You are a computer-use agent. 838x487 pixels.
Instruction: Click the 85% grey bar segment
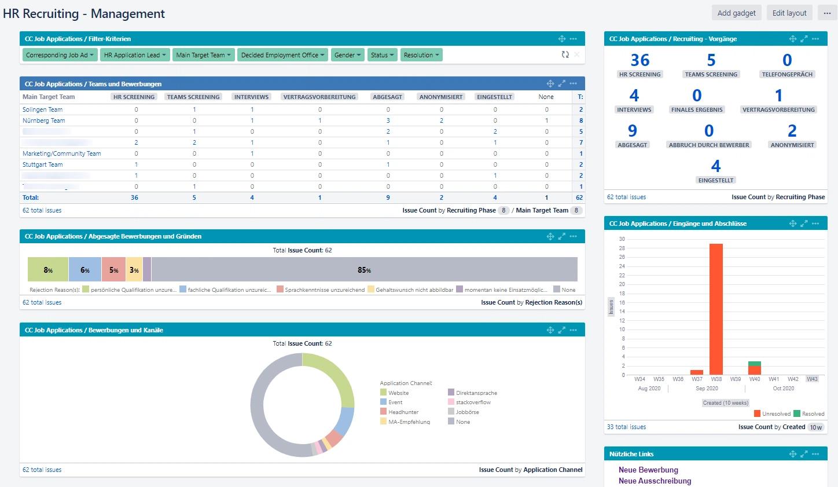pos(364,270)
